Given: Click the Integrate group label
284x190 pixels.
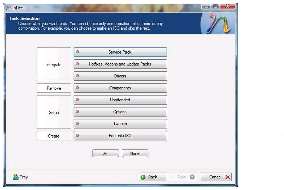Looking at the screenshot, I should [54, 65].
